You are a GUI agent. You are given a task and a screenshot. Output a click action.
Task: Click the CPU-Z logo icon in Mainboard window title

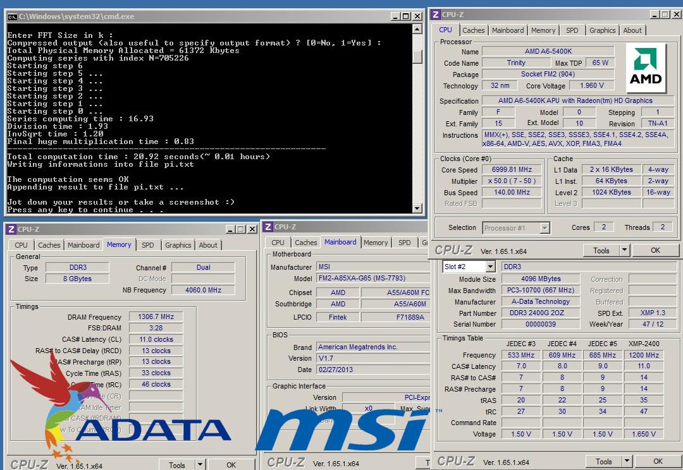[268, 227]
